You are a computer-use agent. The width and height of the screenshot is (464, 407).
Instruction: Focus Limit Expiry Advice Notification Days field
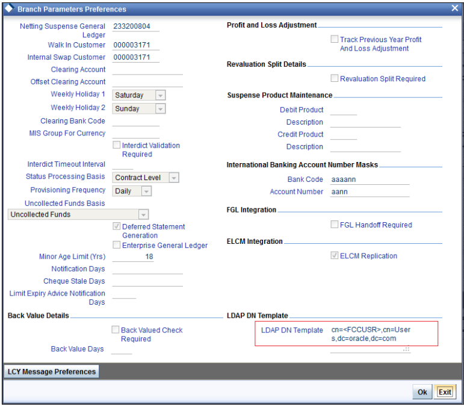(125, 294)
